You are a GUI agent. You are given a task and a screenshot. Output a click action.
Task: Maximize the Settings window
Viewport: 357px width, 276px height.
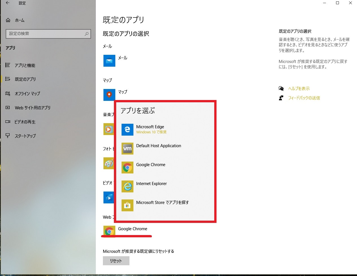point(337,3)
